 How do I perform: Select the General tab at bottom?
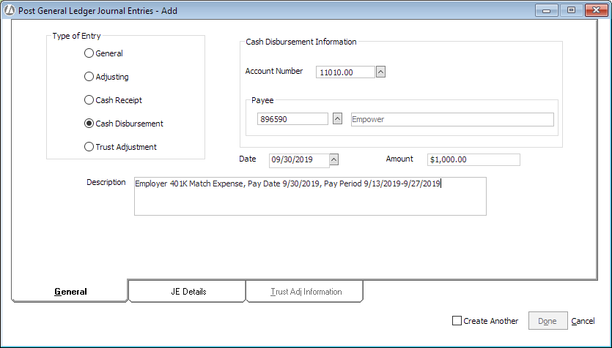(x=70, y=291)
